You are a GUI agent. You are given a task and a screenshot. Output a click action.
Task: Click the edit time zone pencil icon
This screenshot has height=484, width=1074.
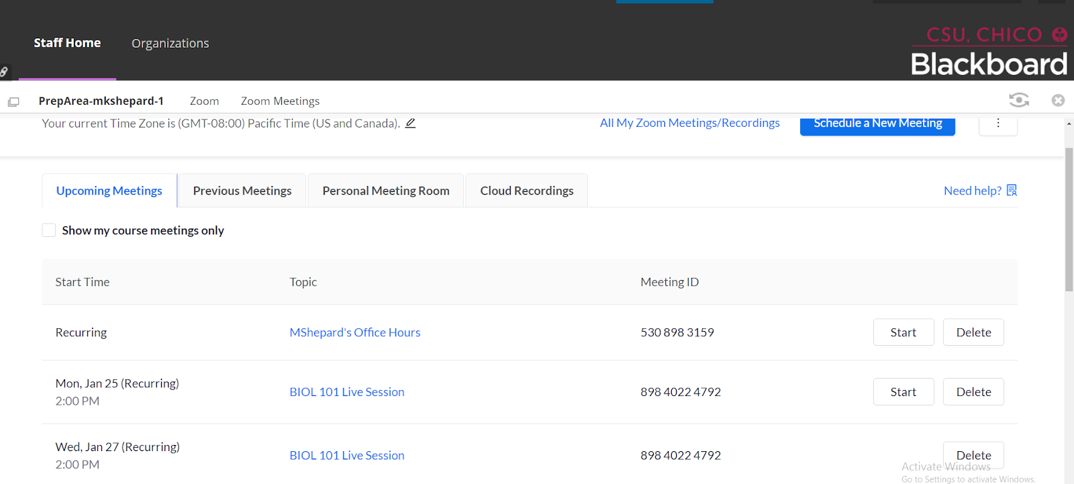pos(410,123)
